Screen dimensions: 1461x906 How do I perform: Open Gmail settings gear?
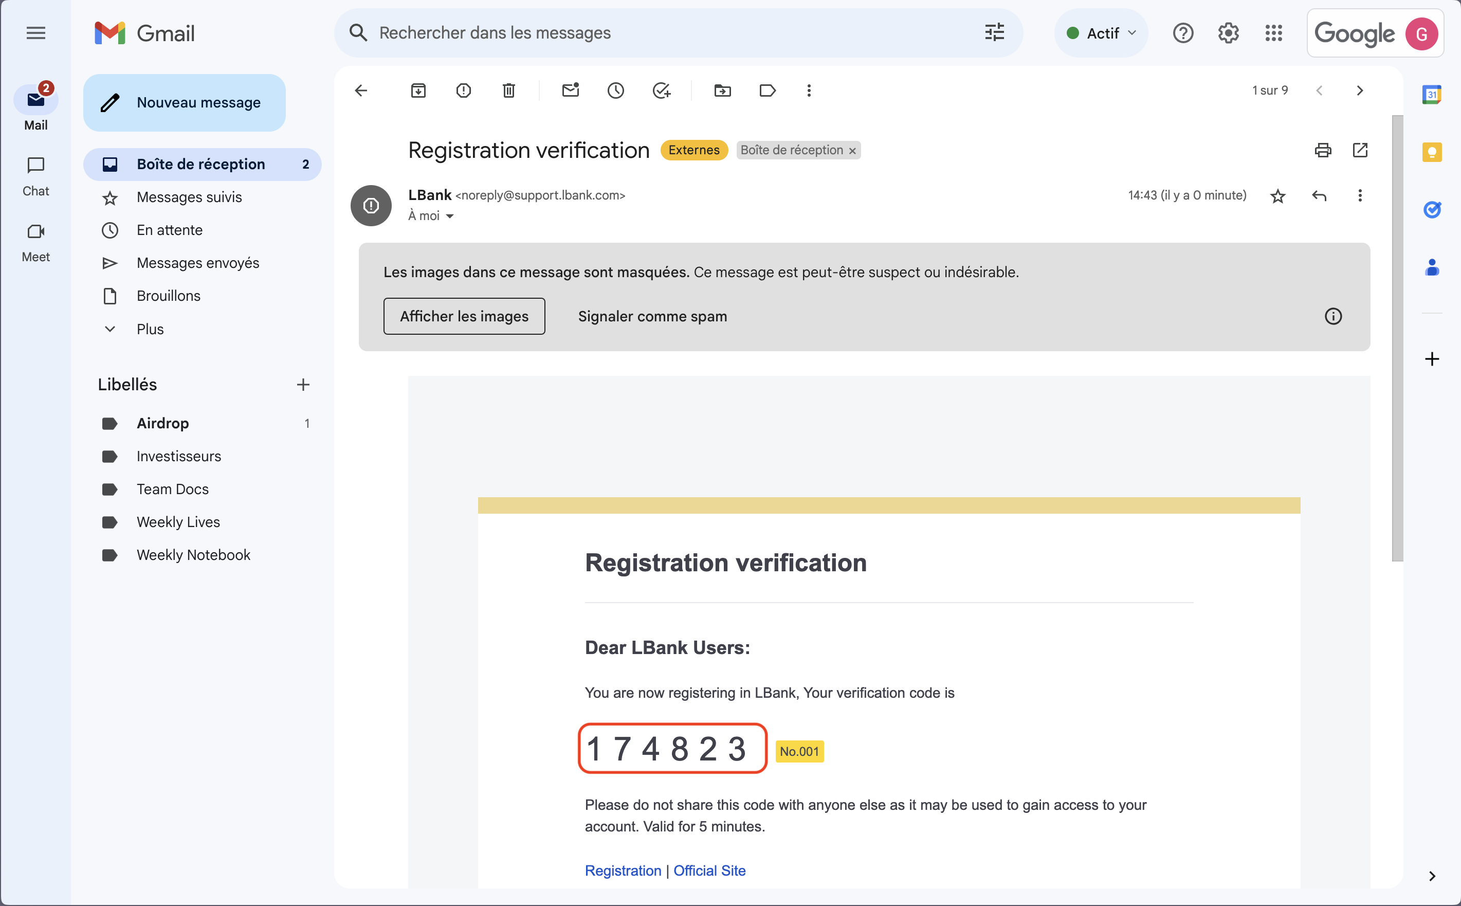click(x=1228, y=33)
